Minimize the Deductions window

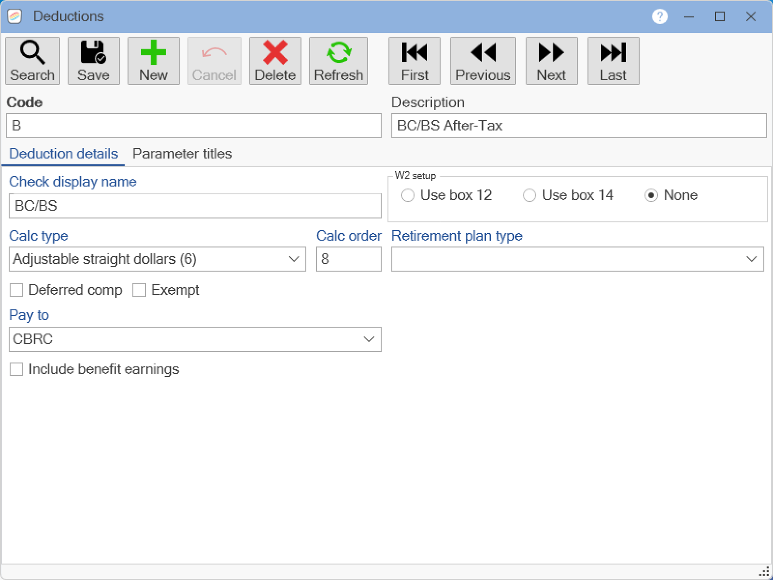(689, 16)
